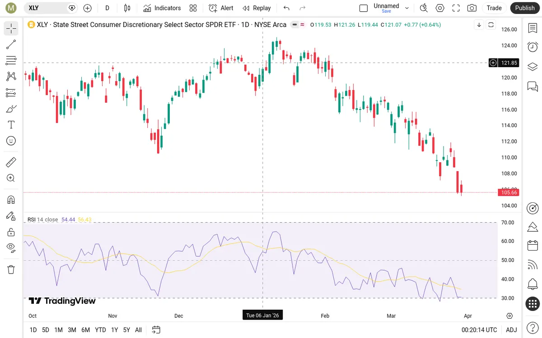Select the All date range
Image resolution: width=542 pixels, height=338 pixels.
click(x=138, y=330)
